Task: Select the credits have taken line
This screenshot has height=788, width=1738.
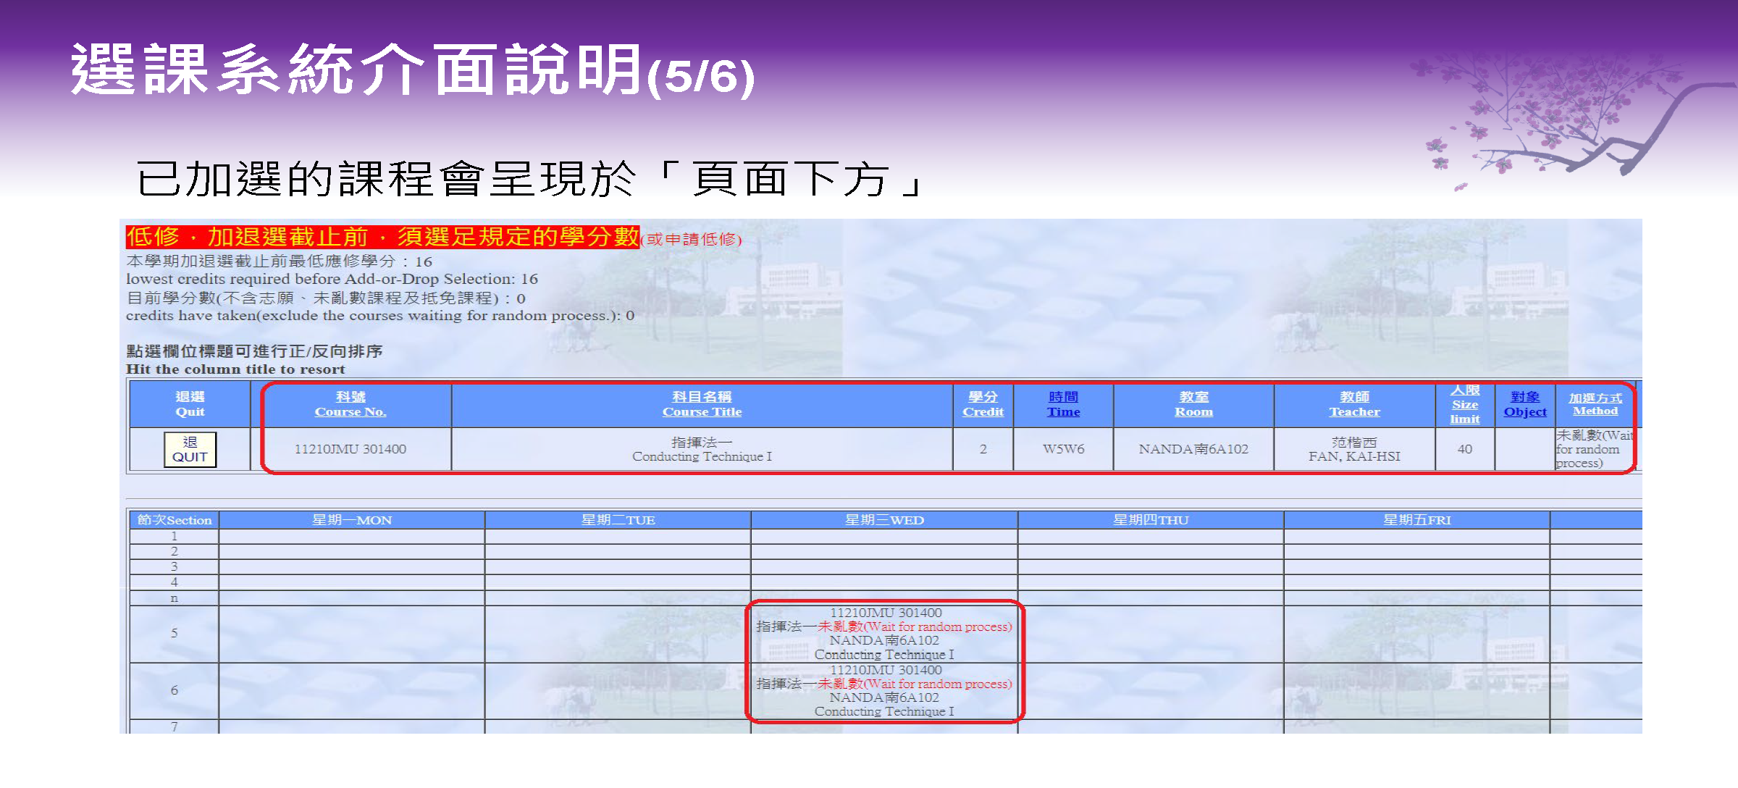Action: click(x=380, y=316)
